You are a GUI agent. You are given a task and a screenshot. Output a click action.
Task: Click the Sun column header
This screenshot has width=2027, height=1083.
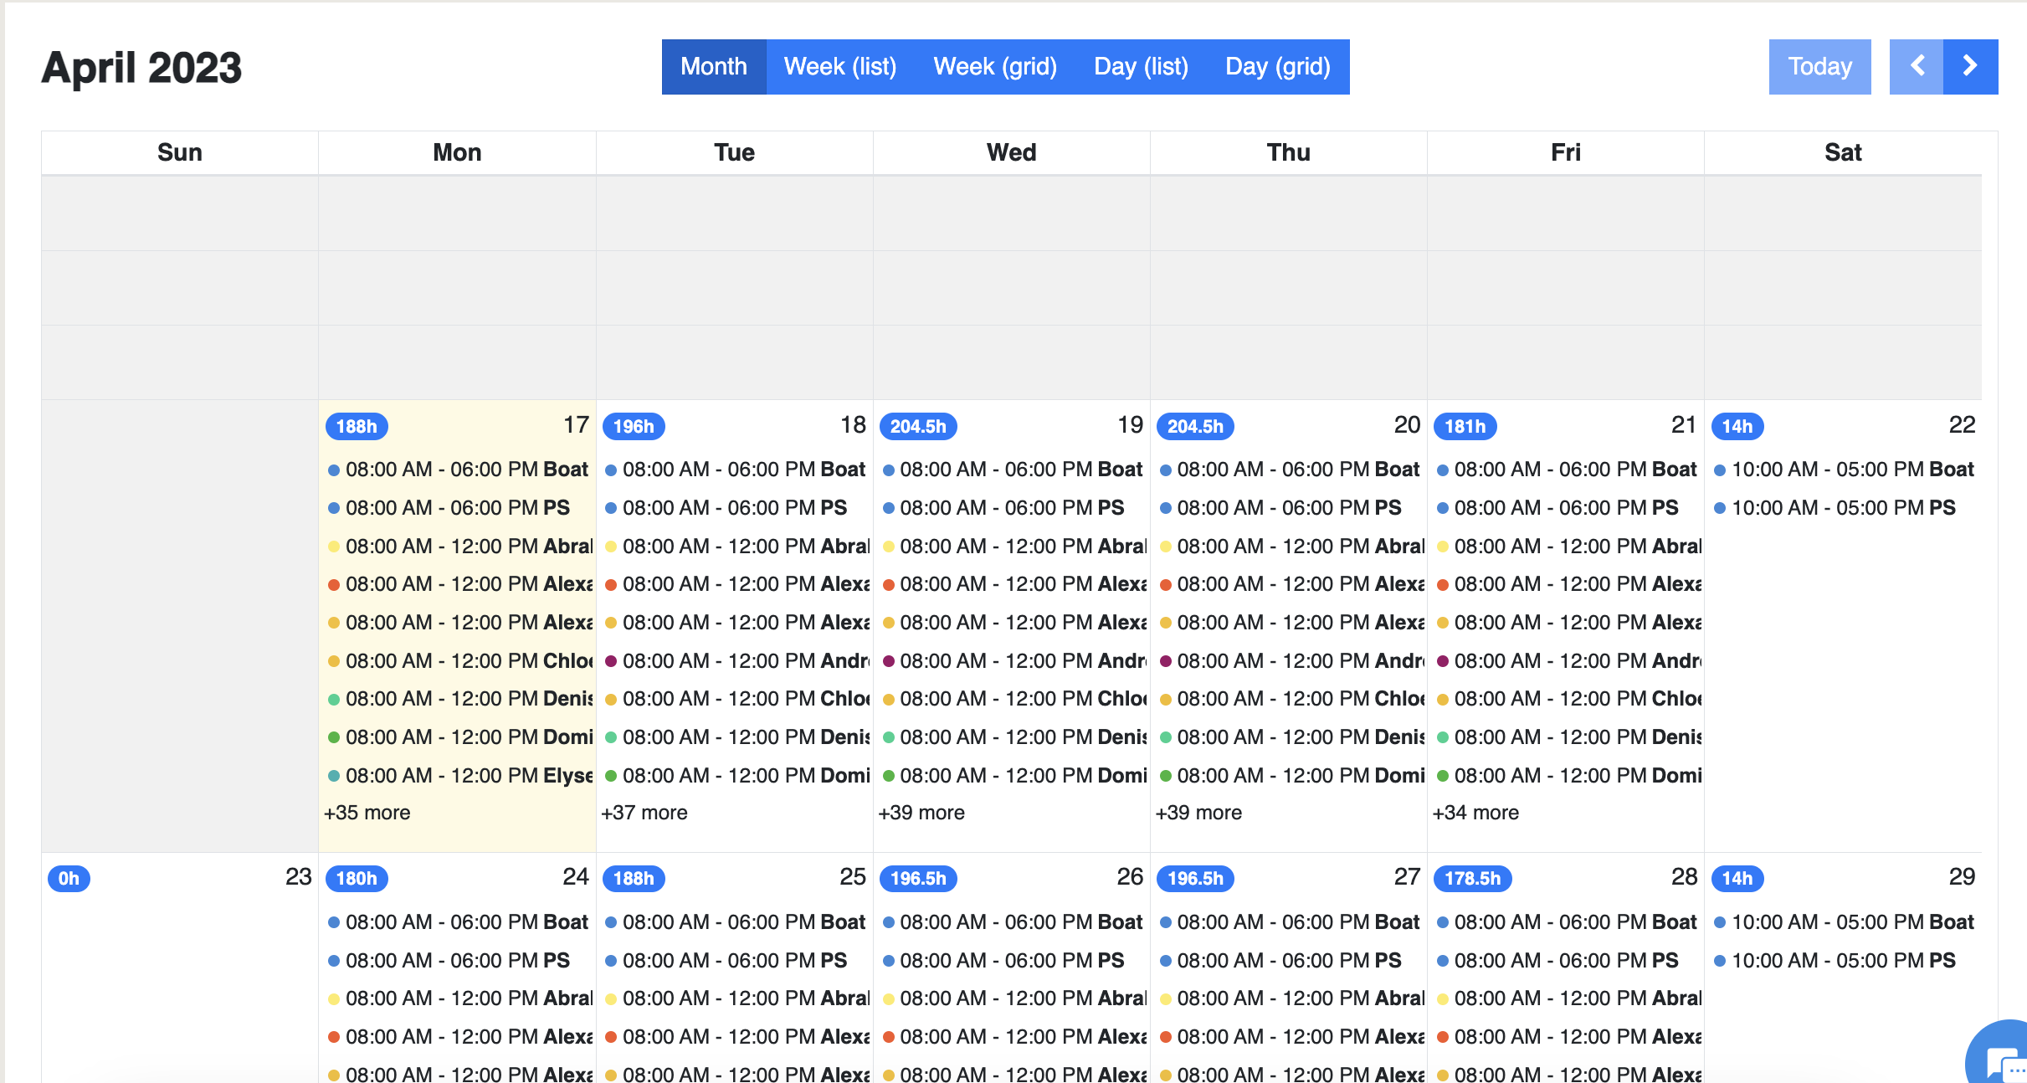click(x=180, y=152)
